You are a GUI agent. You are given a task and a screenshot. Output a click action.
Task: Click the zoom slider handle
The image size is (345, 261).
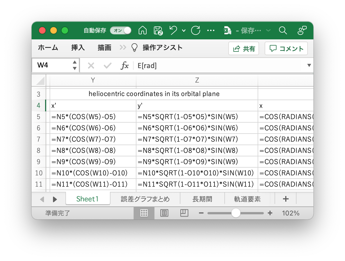click(236, 213)
